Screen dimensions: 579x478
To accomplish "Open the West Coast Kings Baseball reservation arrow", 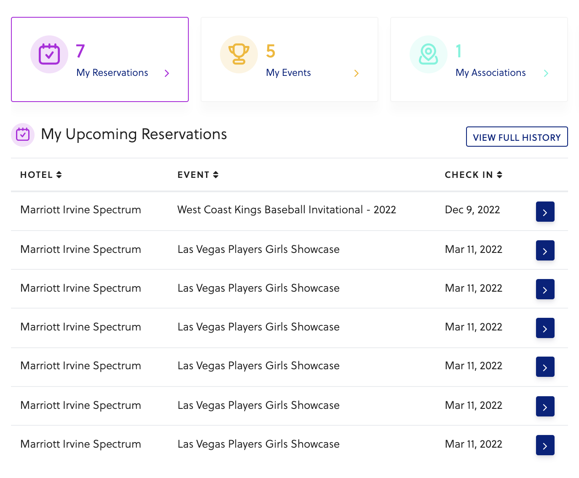I will [x=545, y=212].
